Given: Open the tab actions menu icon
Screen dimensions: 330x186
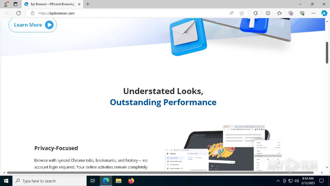Looking at the screenshot, I should pos(15,4).
